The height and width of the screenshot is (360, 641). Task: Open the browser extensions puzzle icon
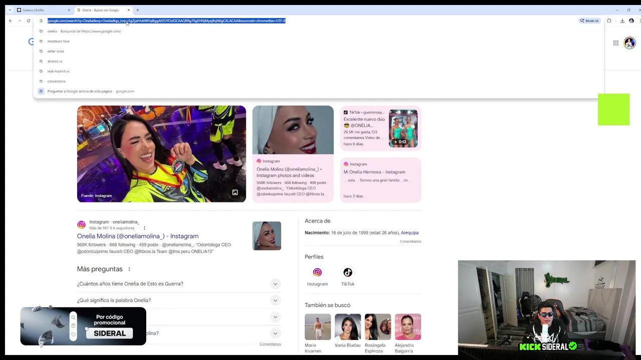tap(609, 20)
